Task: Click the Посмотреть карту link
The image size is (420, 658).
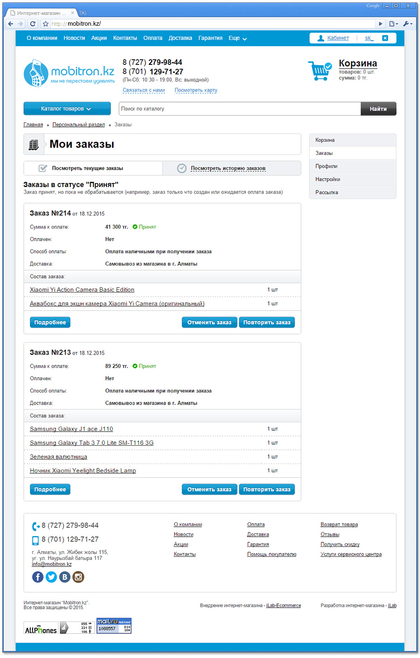Action: (x=196, y=91)
